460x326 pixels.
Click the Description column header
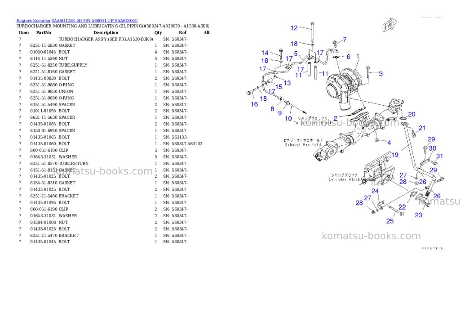tap(106, 32)
